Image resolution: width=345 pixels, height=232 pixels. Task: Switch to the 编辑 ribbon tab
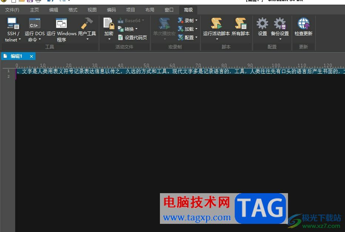[53, 10]
